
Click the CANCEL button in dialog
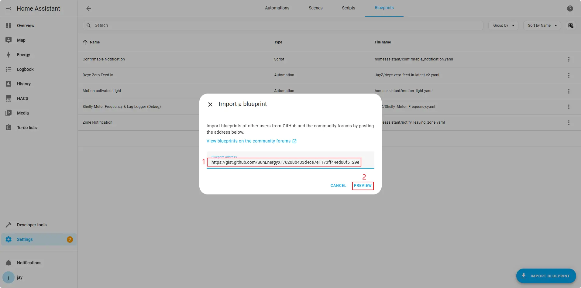click(338, 186)
